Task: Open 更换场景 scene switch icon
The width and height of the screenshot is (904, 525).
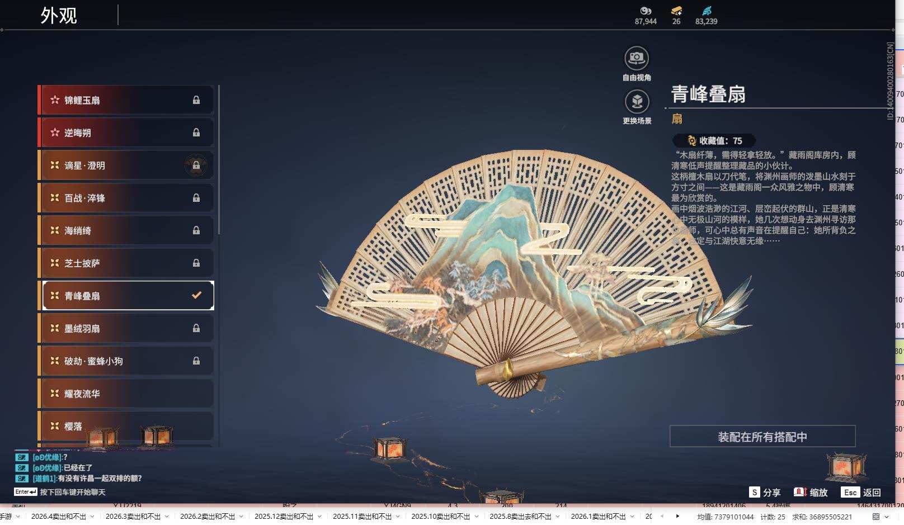Action: pos(636,102)
